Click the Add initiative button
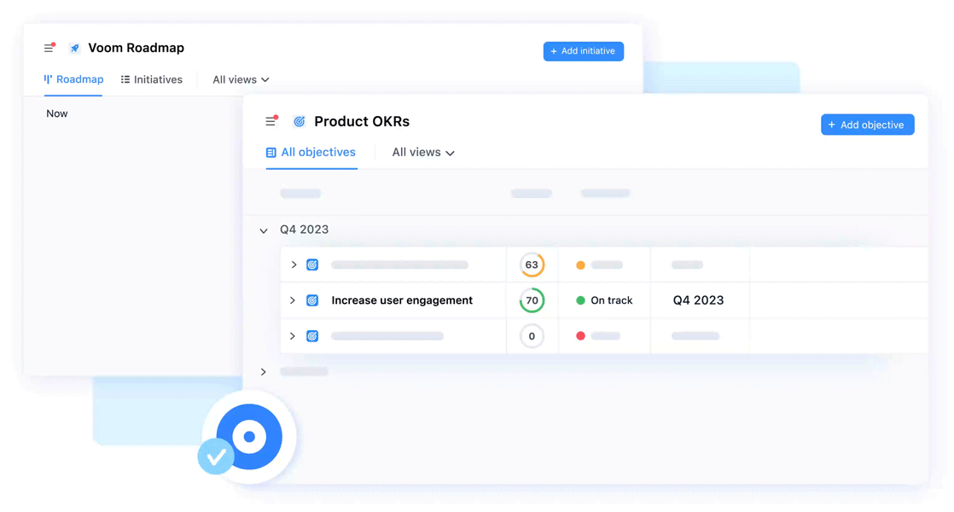 583,51
